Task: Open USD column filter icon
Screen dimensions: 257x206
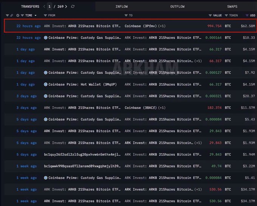Action: pos(247,15)
